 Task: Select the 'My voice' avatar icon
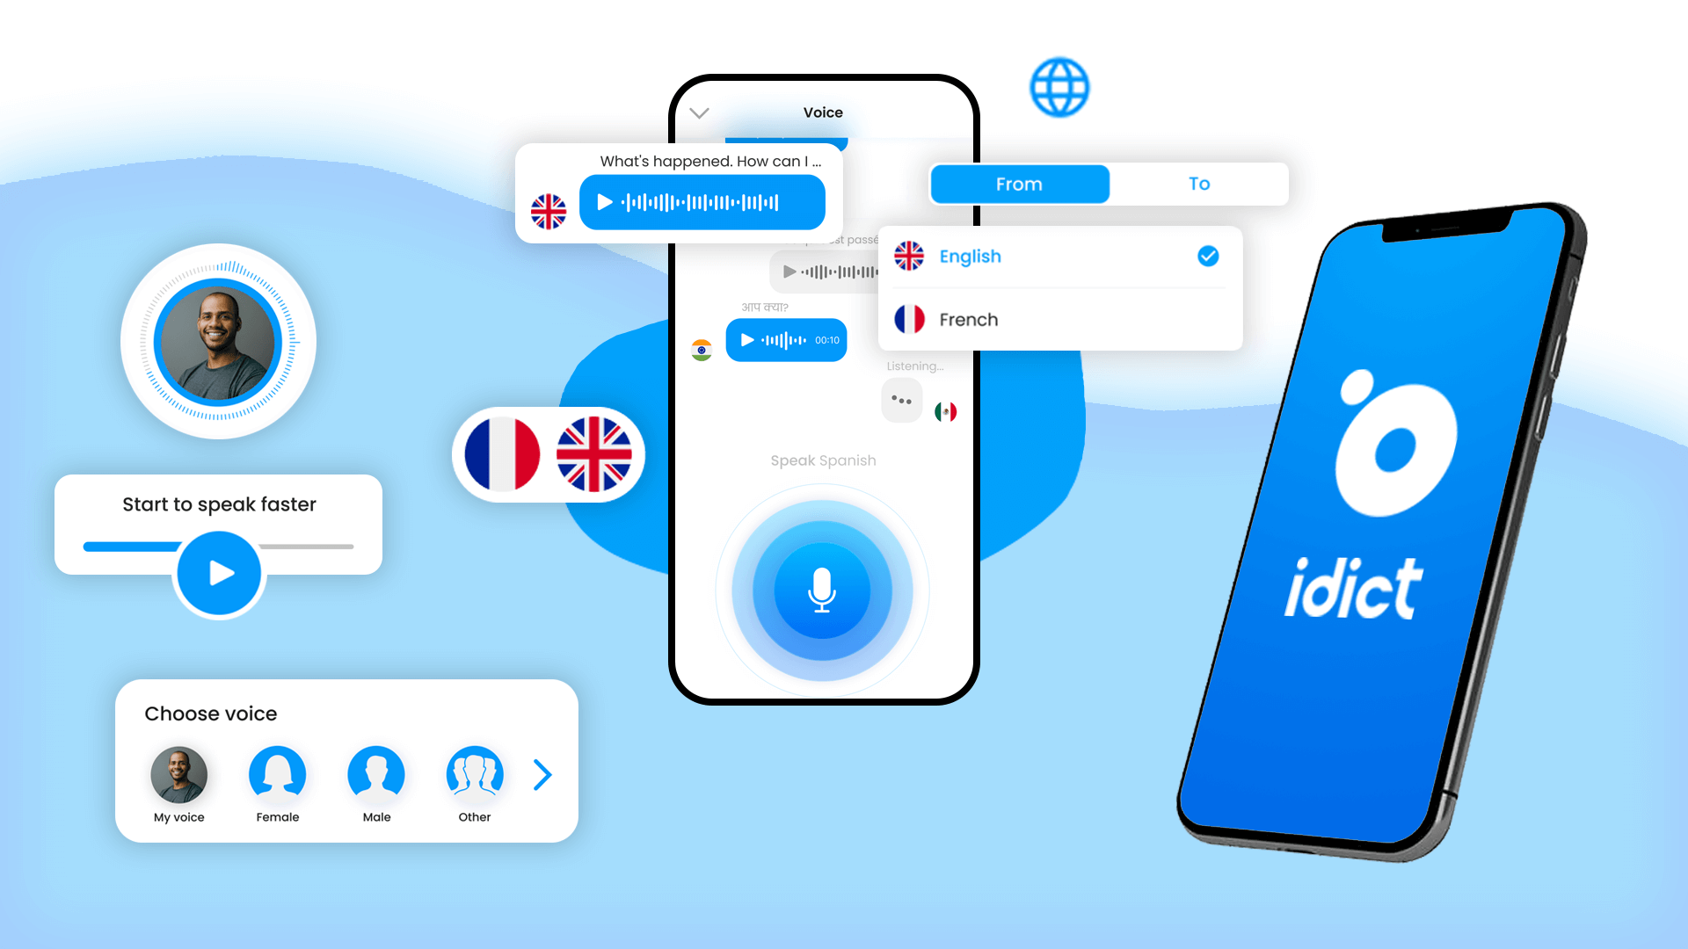point(178,774)
